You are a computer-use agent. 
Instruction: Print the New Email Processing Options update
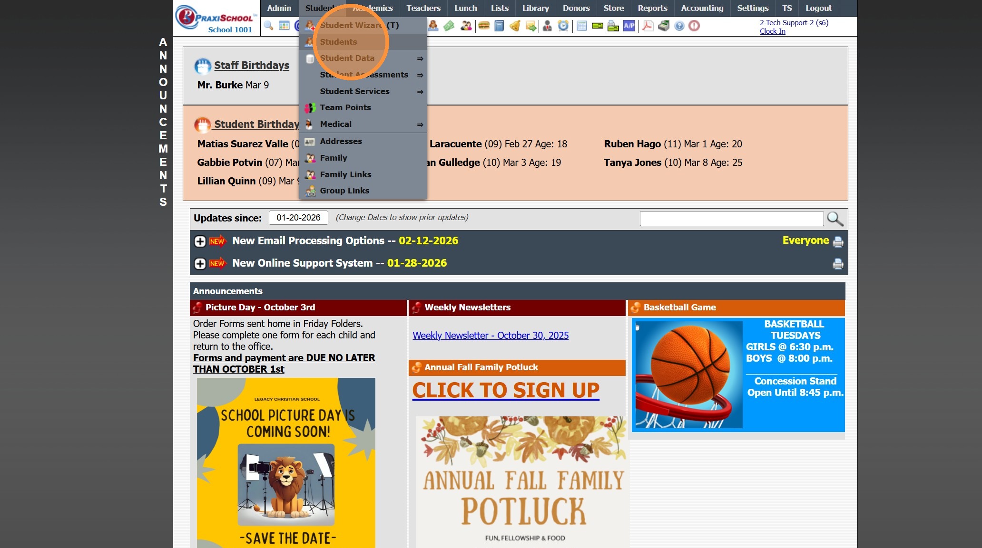[x=838, y=242]
